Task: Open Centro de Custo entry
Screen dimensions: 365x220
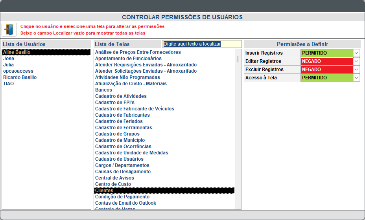Action: (113, 184)
